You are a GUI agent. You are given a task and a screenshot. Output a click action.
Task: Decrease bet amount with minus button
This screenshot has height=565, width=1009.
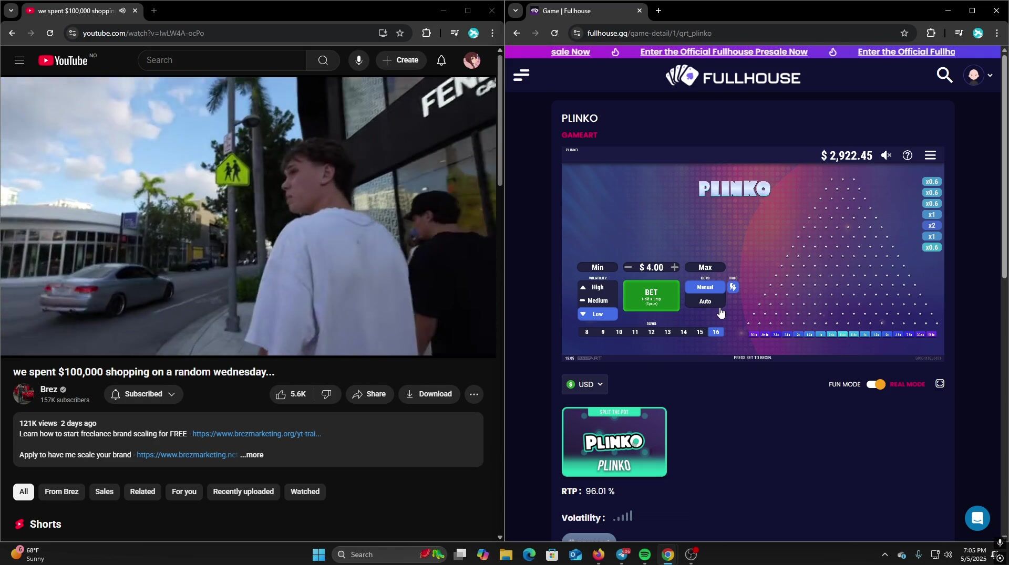click(x=628, y=267)
